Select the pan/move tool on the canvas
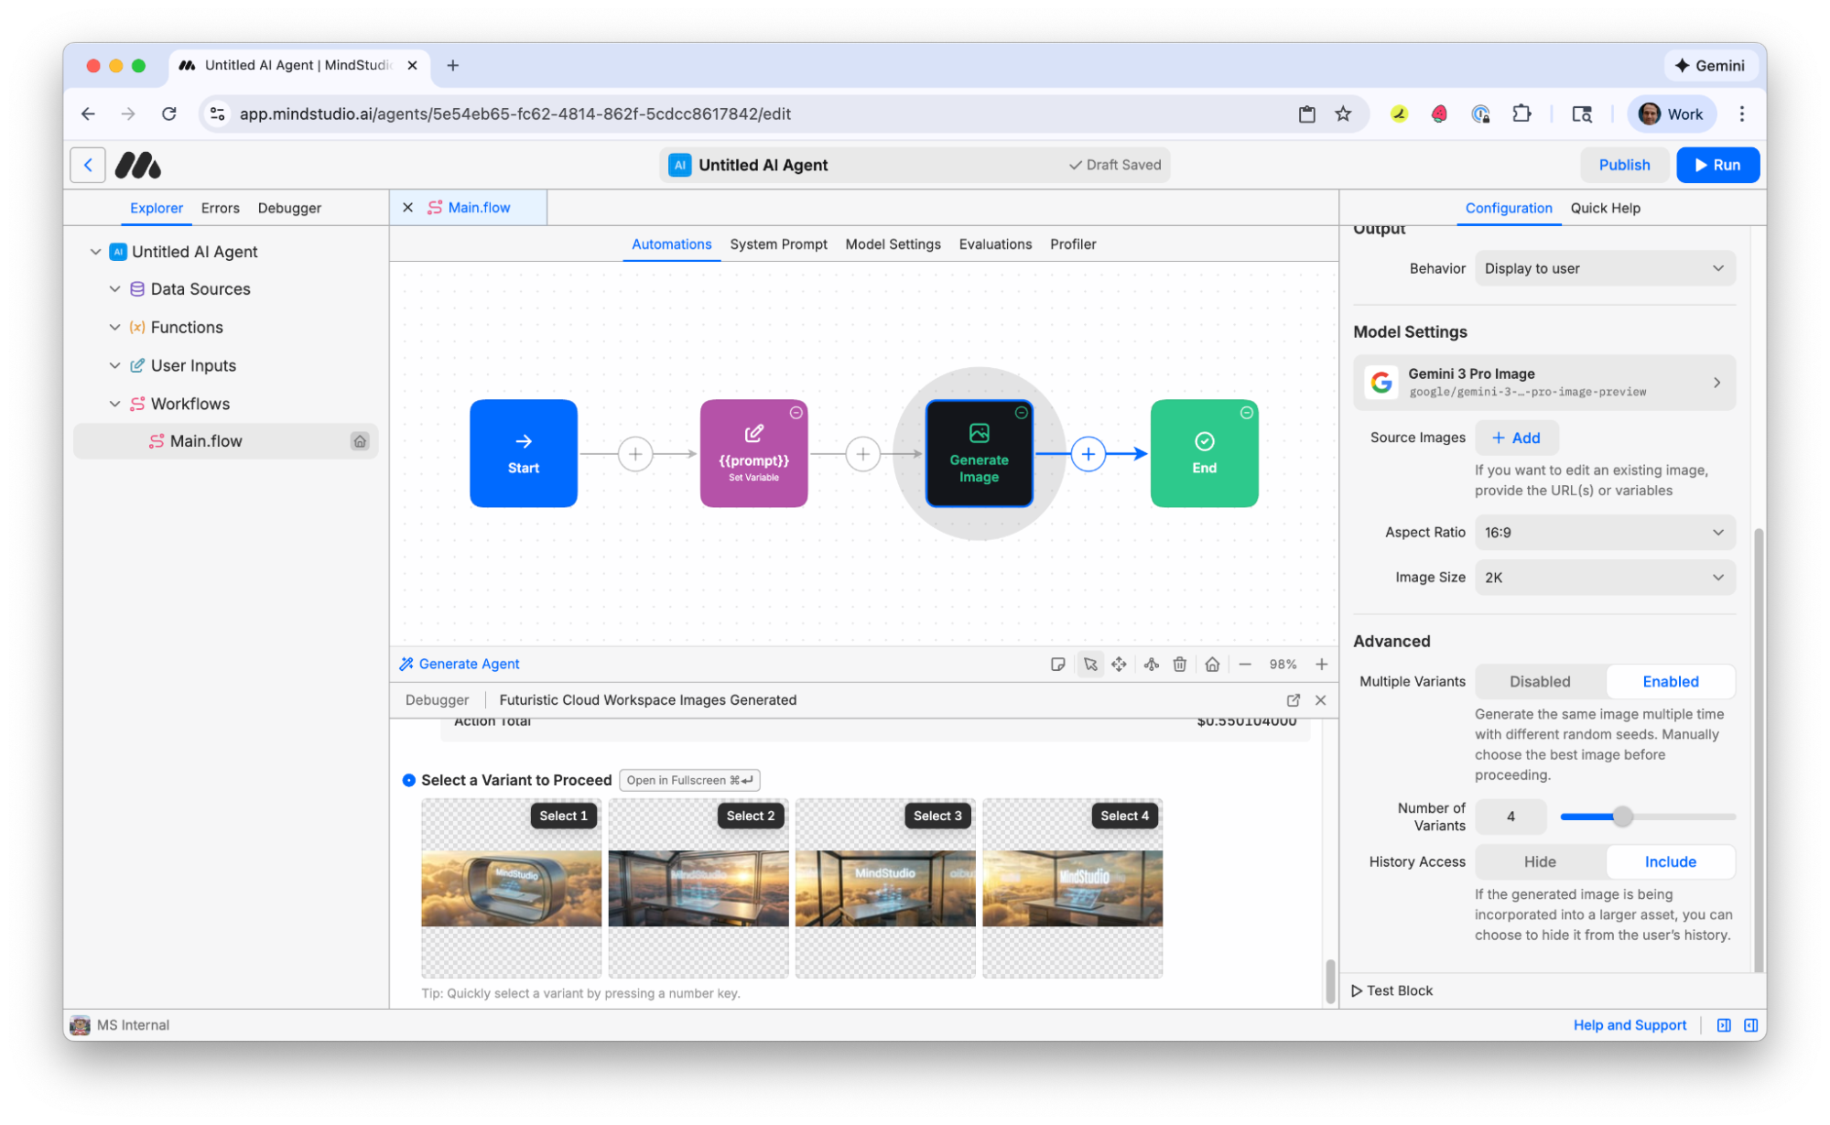Viewport: 1830px width, 1125px height. (x=1119, y=664)
